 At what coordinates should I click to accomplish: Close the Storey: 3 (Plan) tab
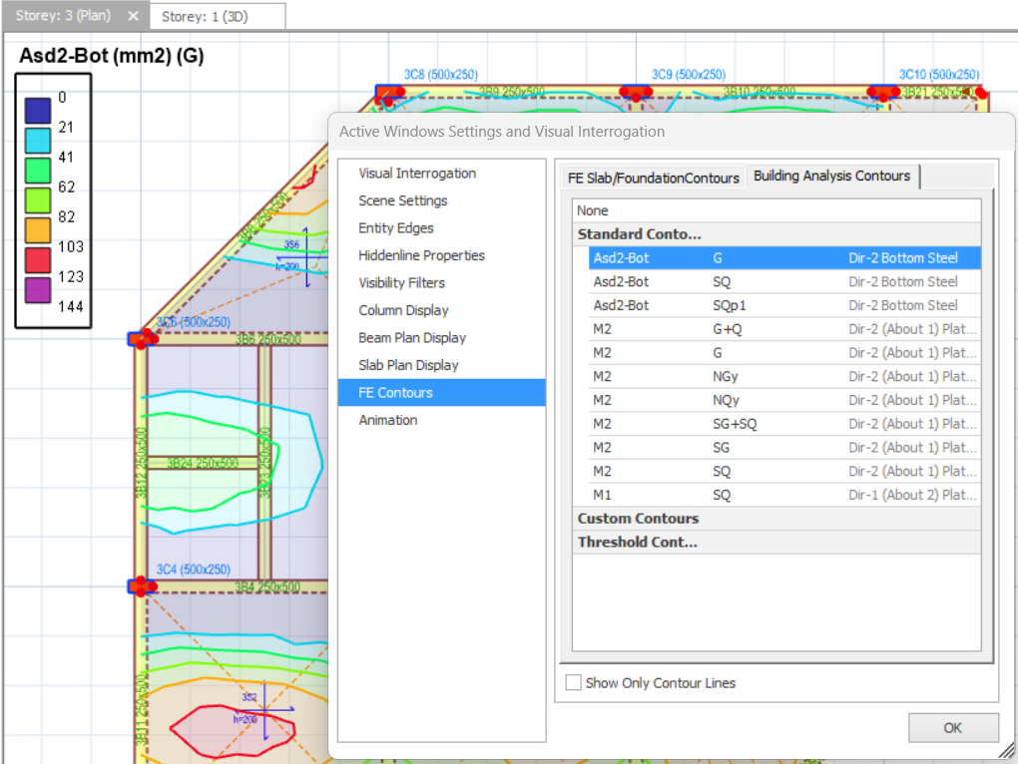[134, 16]
